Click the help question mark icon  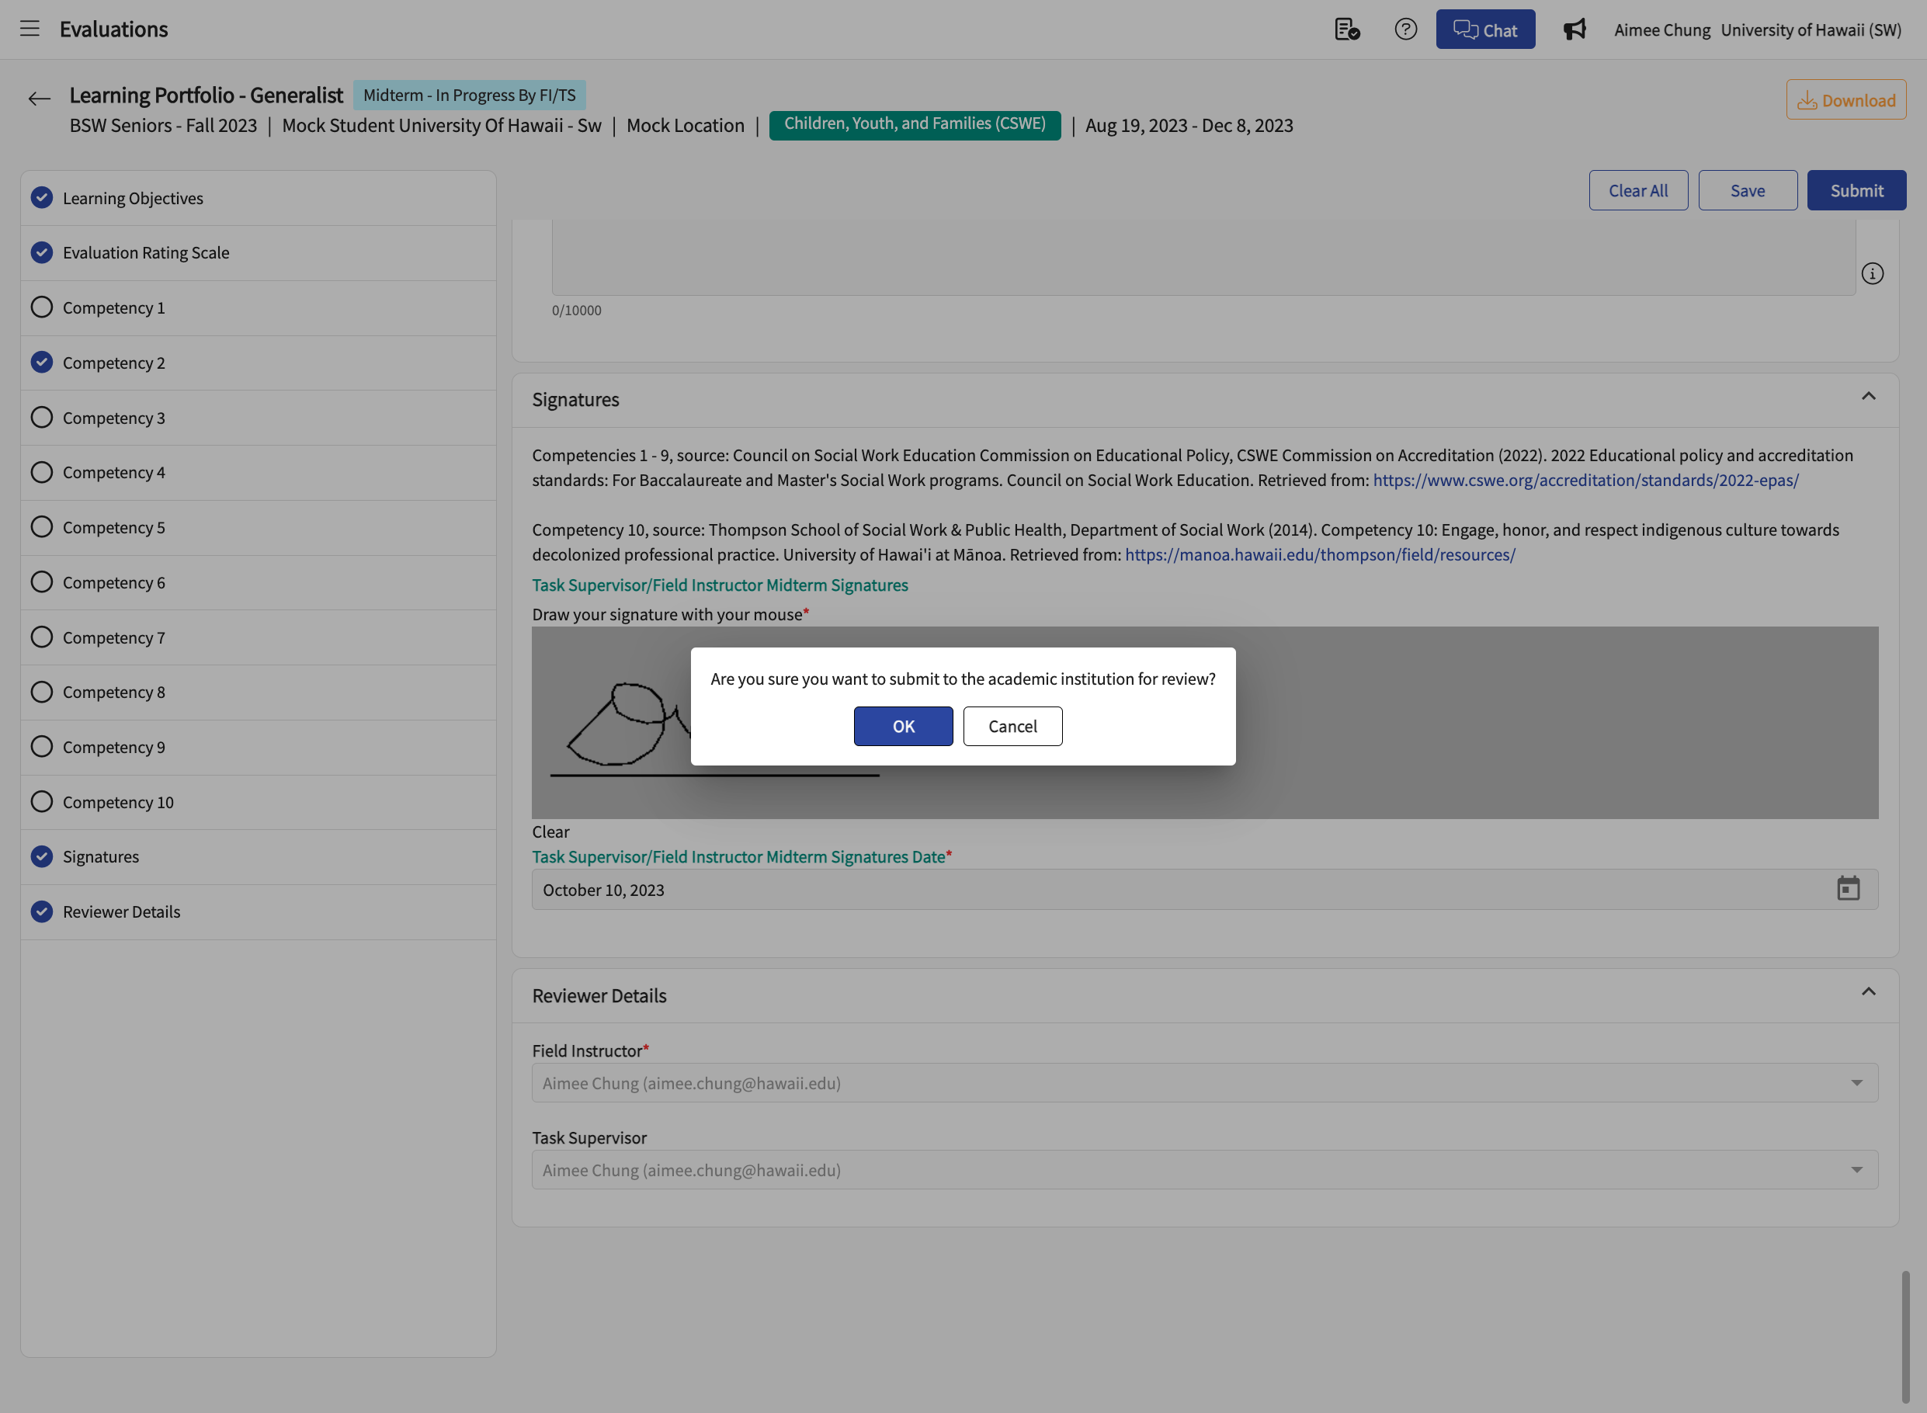[x=1405, y=29]
